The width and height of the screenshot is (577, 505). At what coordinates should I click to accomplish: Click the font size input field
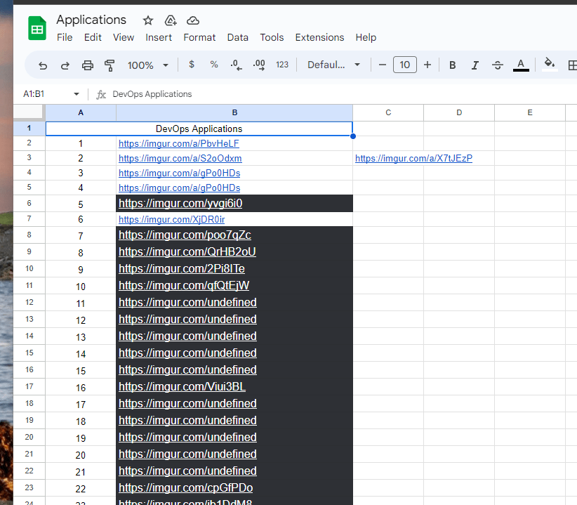point(405,65)
